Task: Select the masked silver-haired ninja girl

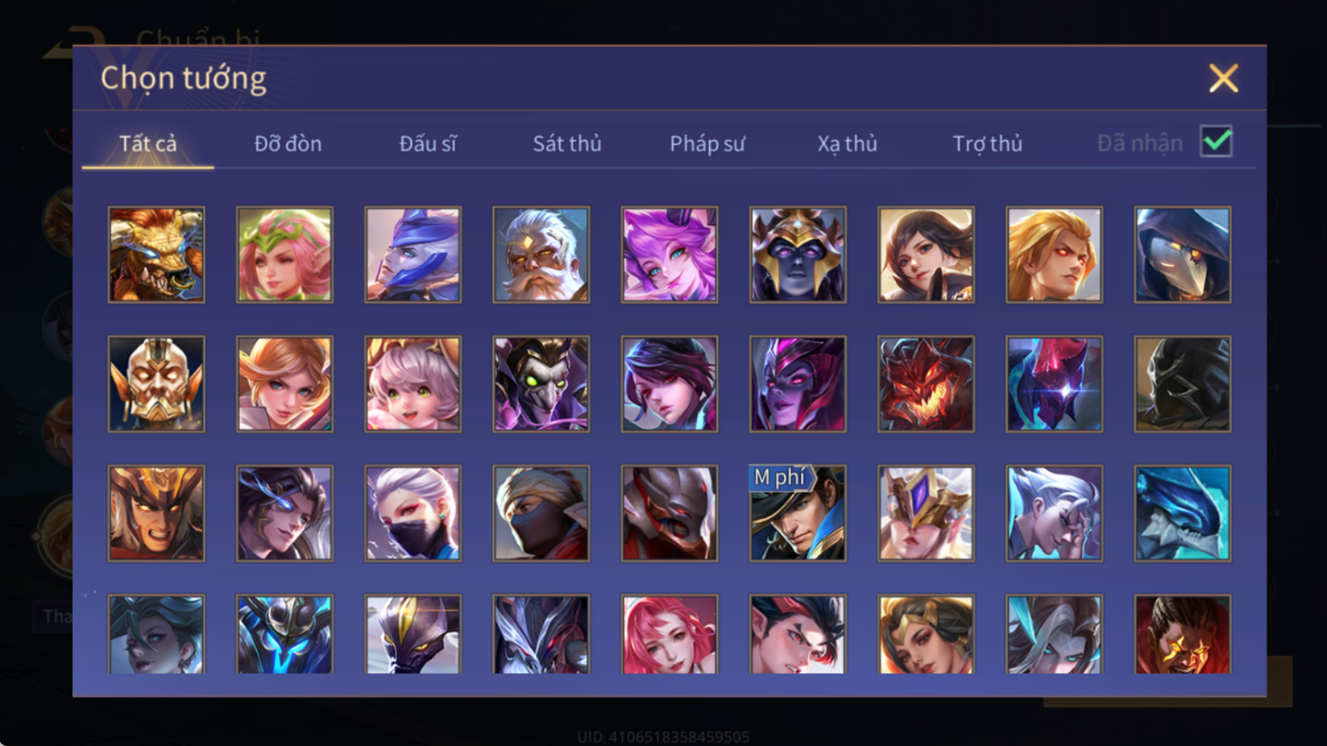Action: point(413,513)
